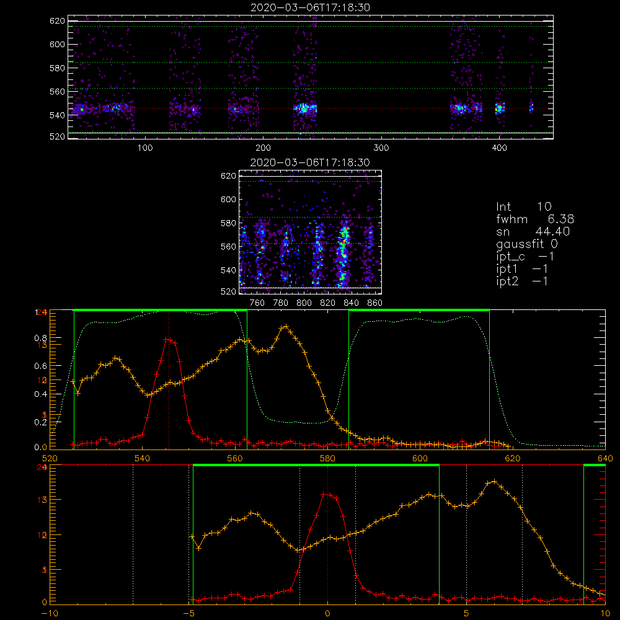Click y-axis label 0.4 of the profile plot
Viewport: 620px width, 620px height.
point(41,394)
